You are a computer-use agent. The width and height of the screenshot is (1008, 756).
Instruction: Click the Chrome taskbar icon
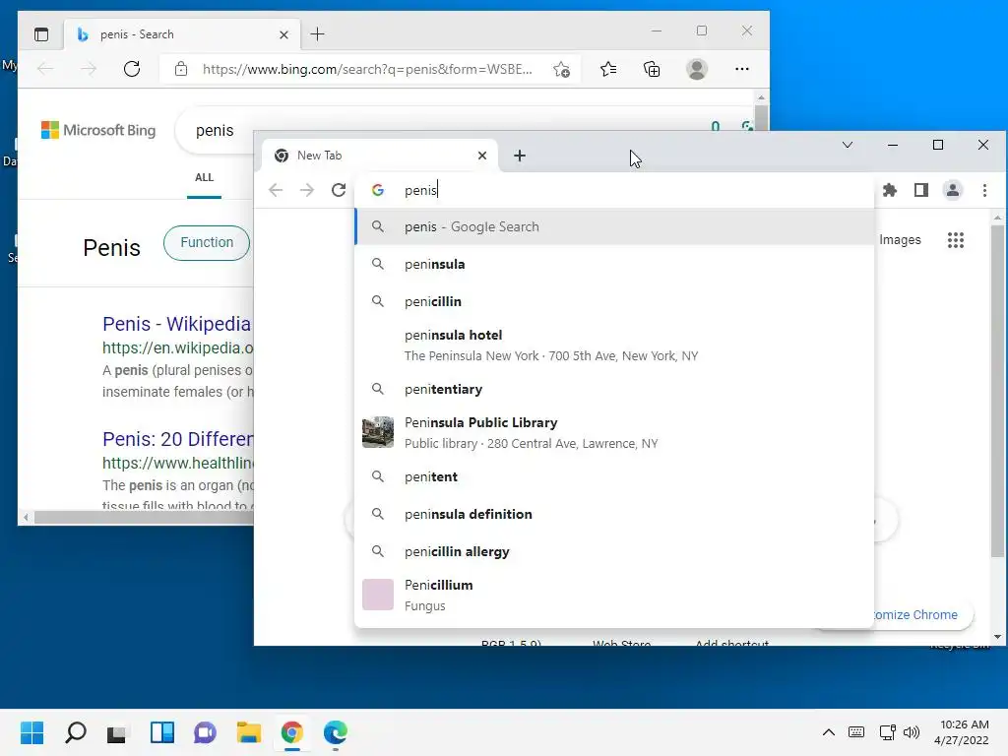click(291, 732)
